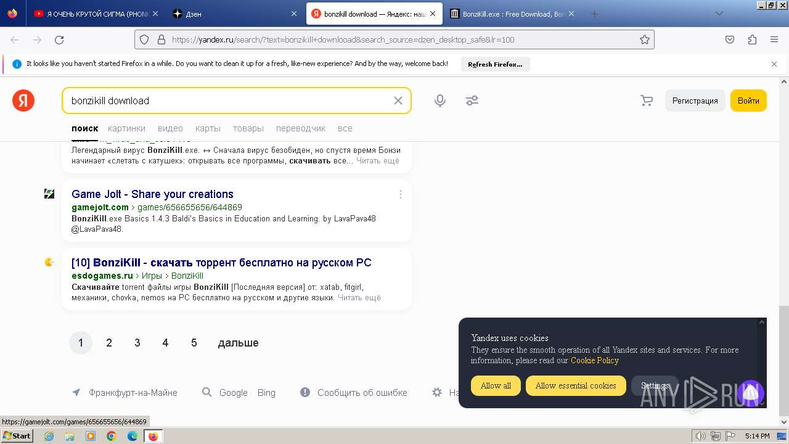Click Allow all cookies button
Image resolution: width=789 pixels, height=444 pixels.
(x=496, y=385)
